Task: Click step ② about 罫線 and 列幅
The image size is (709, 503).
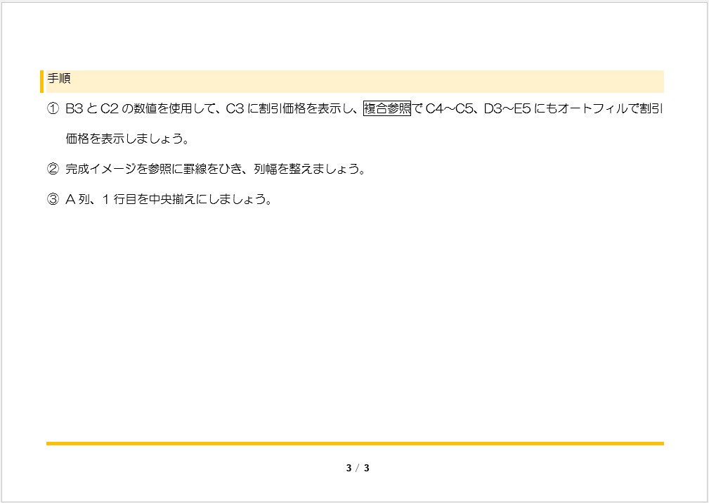Action: pos(206,170)
